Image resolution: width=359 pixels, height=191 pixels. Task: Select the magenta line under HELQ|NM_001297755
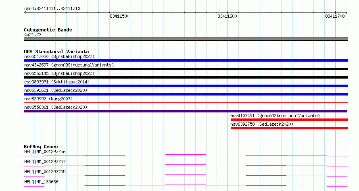coord(186,175)
